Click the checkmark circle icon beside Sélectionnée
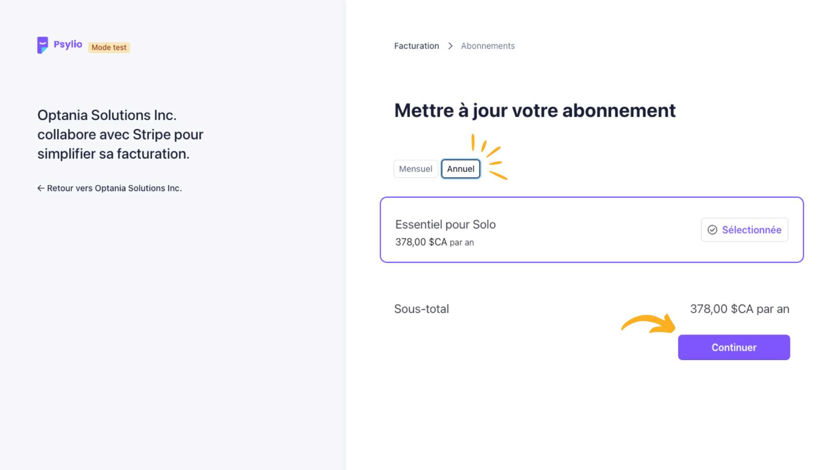This screenshot has width=835, height=470. [x=712, y=230]
